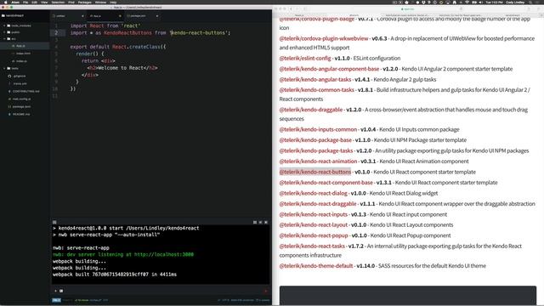544x306 pixels.
Task: Open @telerik/kendo-angular-component-base link
Action: pyautogui.click(x=329, y=69)
